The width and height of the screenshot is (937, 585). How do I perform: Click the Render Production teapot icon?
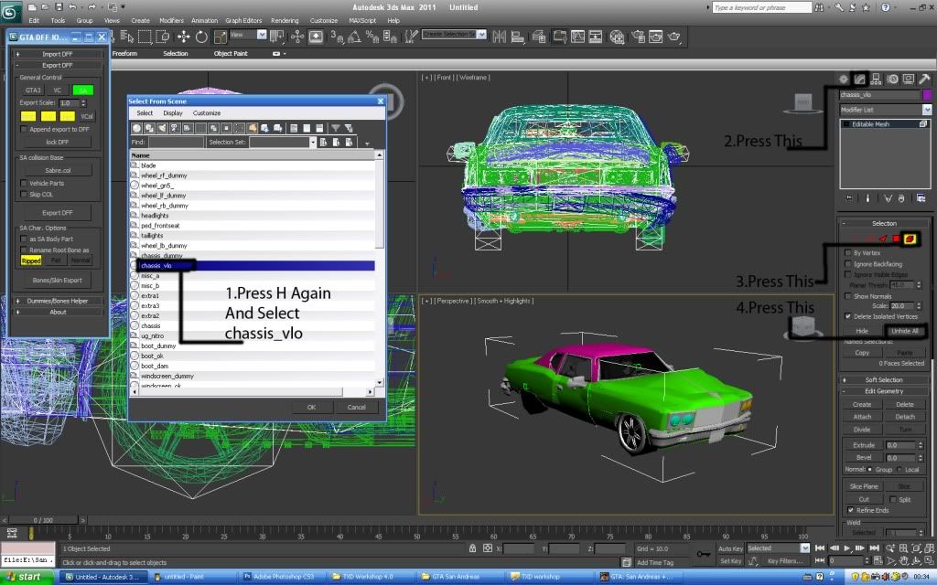674,37
